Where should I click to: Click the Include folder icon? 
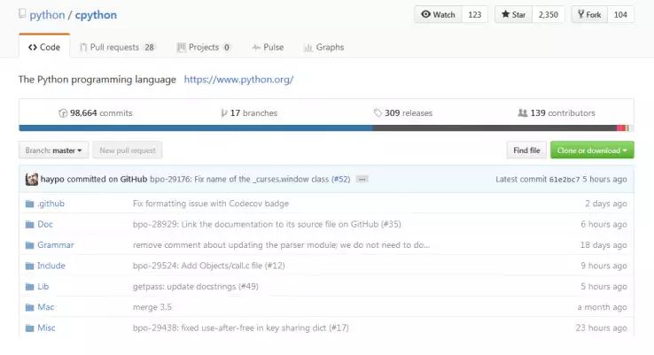pos(29,266)
